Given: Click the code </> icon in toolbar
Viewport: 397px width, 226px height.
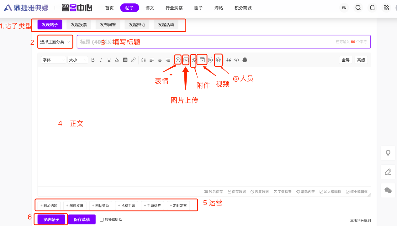Looking at the screenshot, I should coord(237,60).
